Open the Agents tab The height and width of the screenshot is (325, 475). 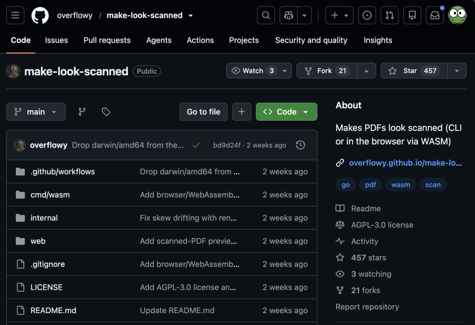[x=159, y=40]
